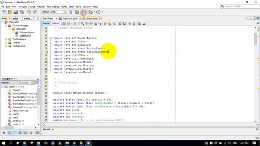Screen dimensions: 260x146
Task: Open the Tools menu
Action: (x=78, y=6)
